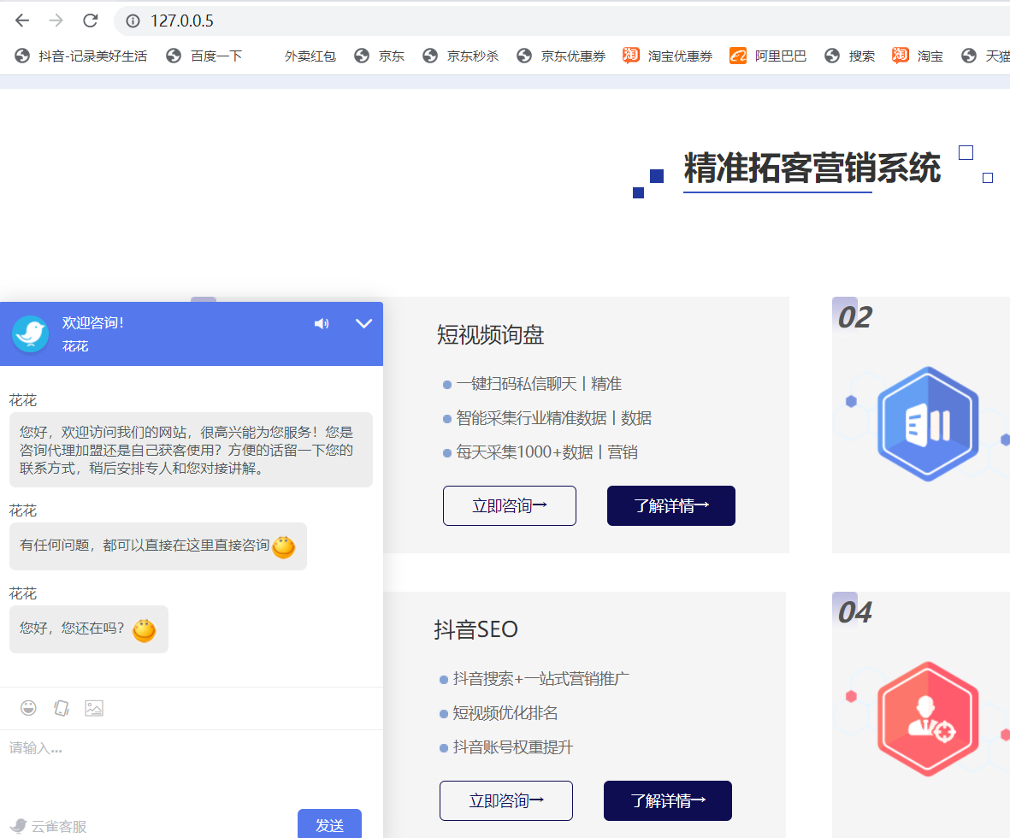Viewport: 1010px width, 838px height.
Task: Collapse the chat window with chevron
Action: pos(363,323)
